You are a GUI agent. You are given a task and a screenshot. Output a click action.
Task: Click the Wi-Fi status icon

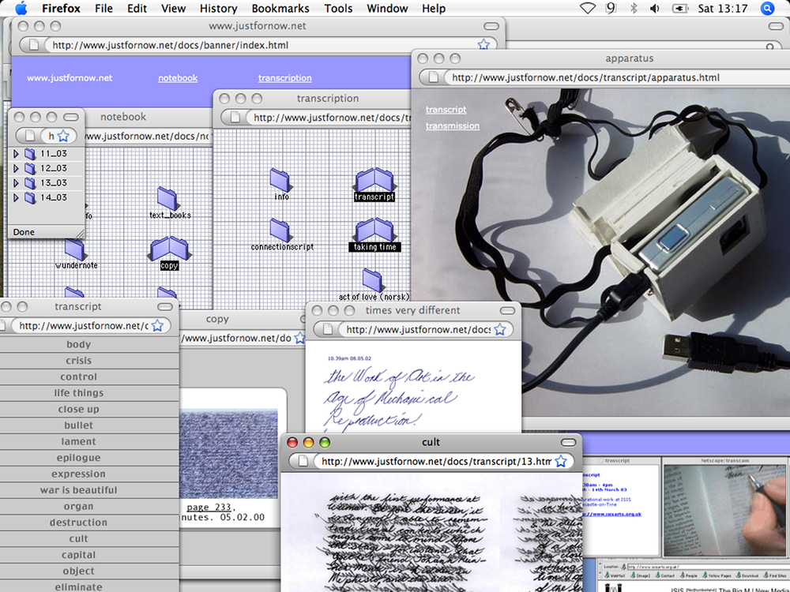pyautogui.click(x=588, y=9)
